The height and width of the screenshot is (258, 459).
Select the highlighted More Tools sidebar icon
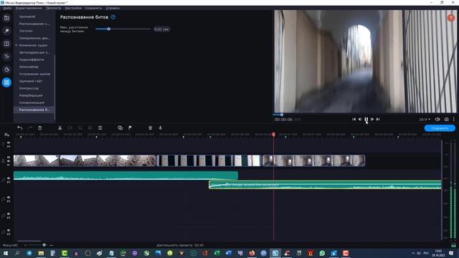[x=6, y=82]
